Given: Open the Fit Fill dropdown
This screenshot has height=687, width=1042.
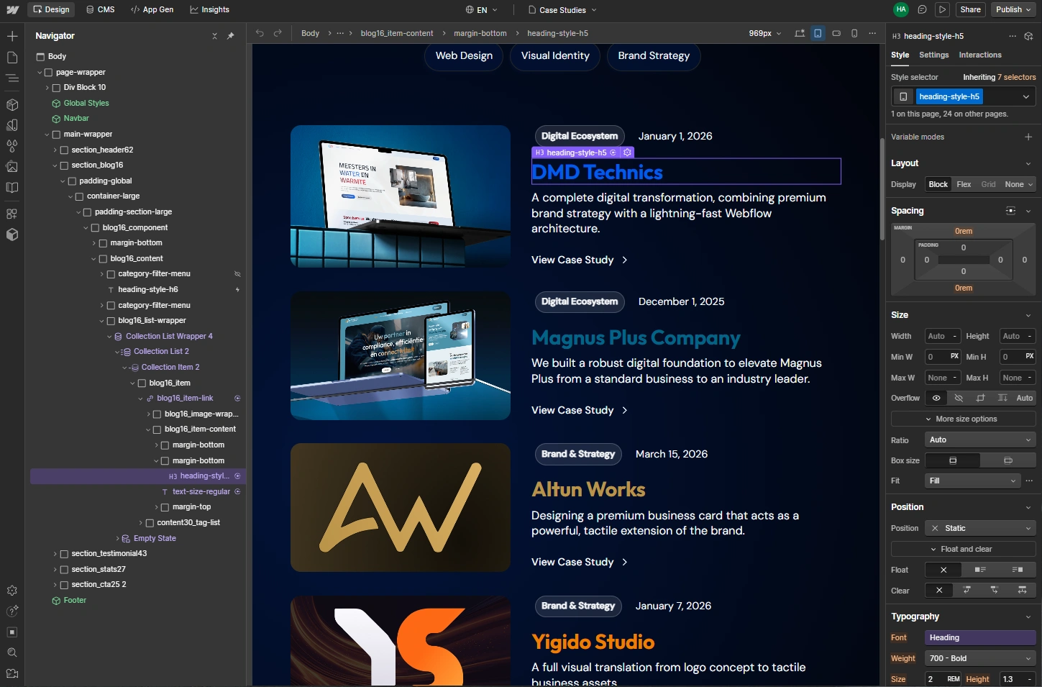Looking at the screenshot, I should 972,481.
